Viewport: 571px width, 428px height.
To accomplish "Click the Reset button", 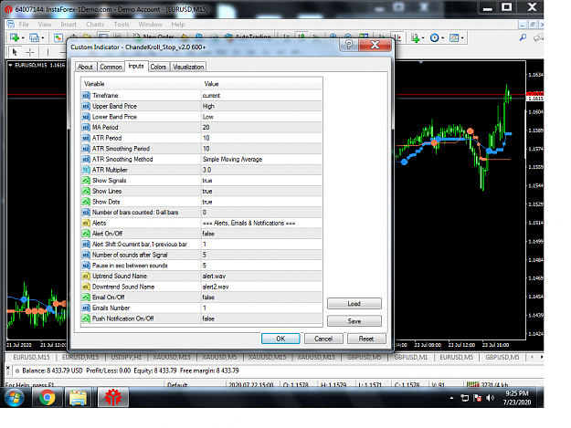I will [366, 339].
